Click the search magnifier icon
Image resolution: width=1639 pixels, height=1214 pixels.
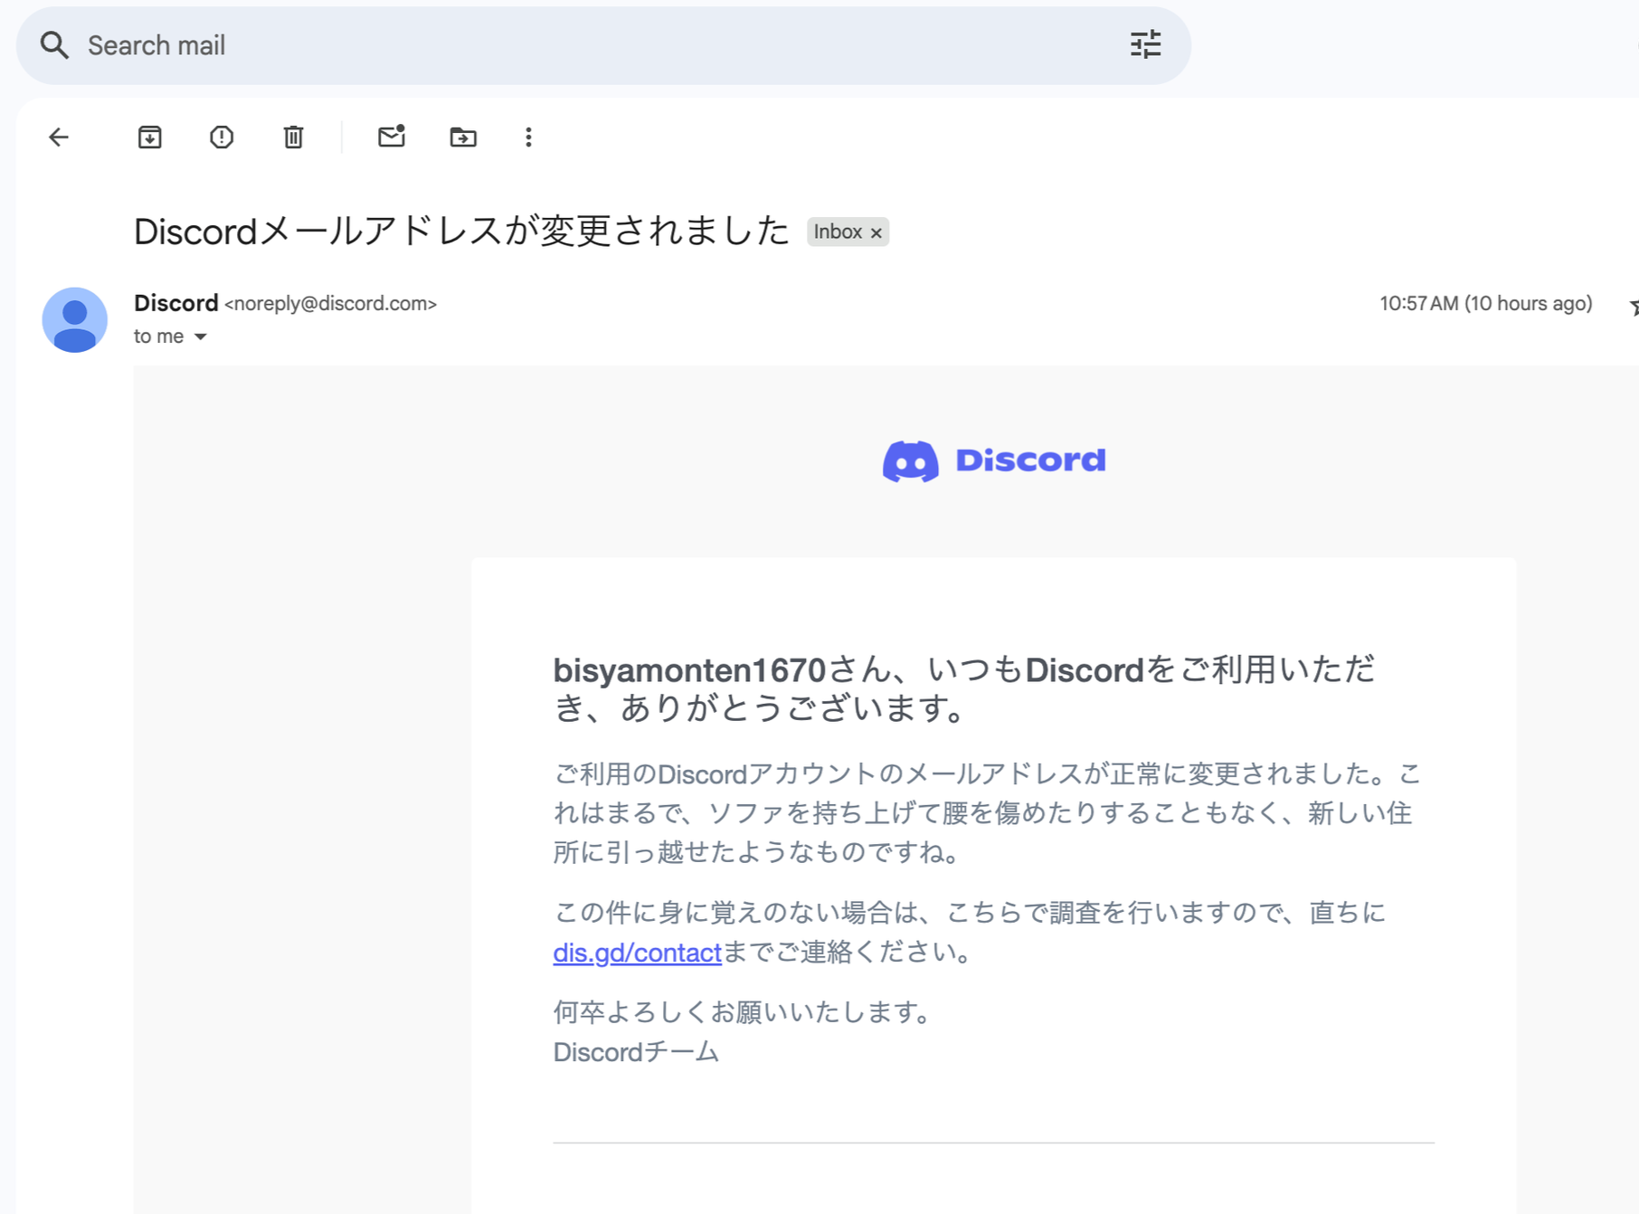point(54,45)
